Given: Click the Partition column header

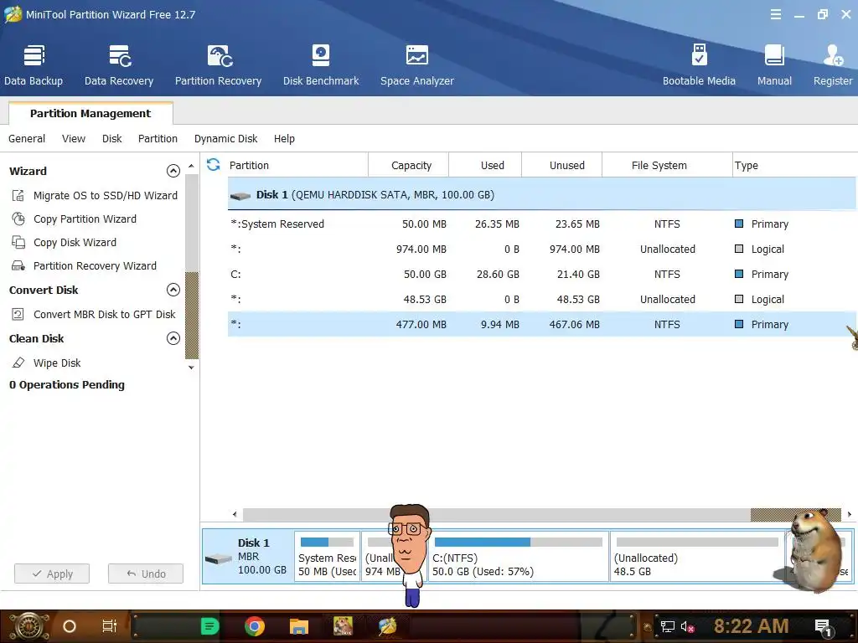Looking at the screenshot, I should point(296,165).
